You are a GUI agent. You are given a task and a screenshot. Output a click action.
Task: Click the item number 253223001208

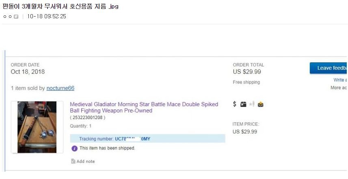[x=88, y=117]
